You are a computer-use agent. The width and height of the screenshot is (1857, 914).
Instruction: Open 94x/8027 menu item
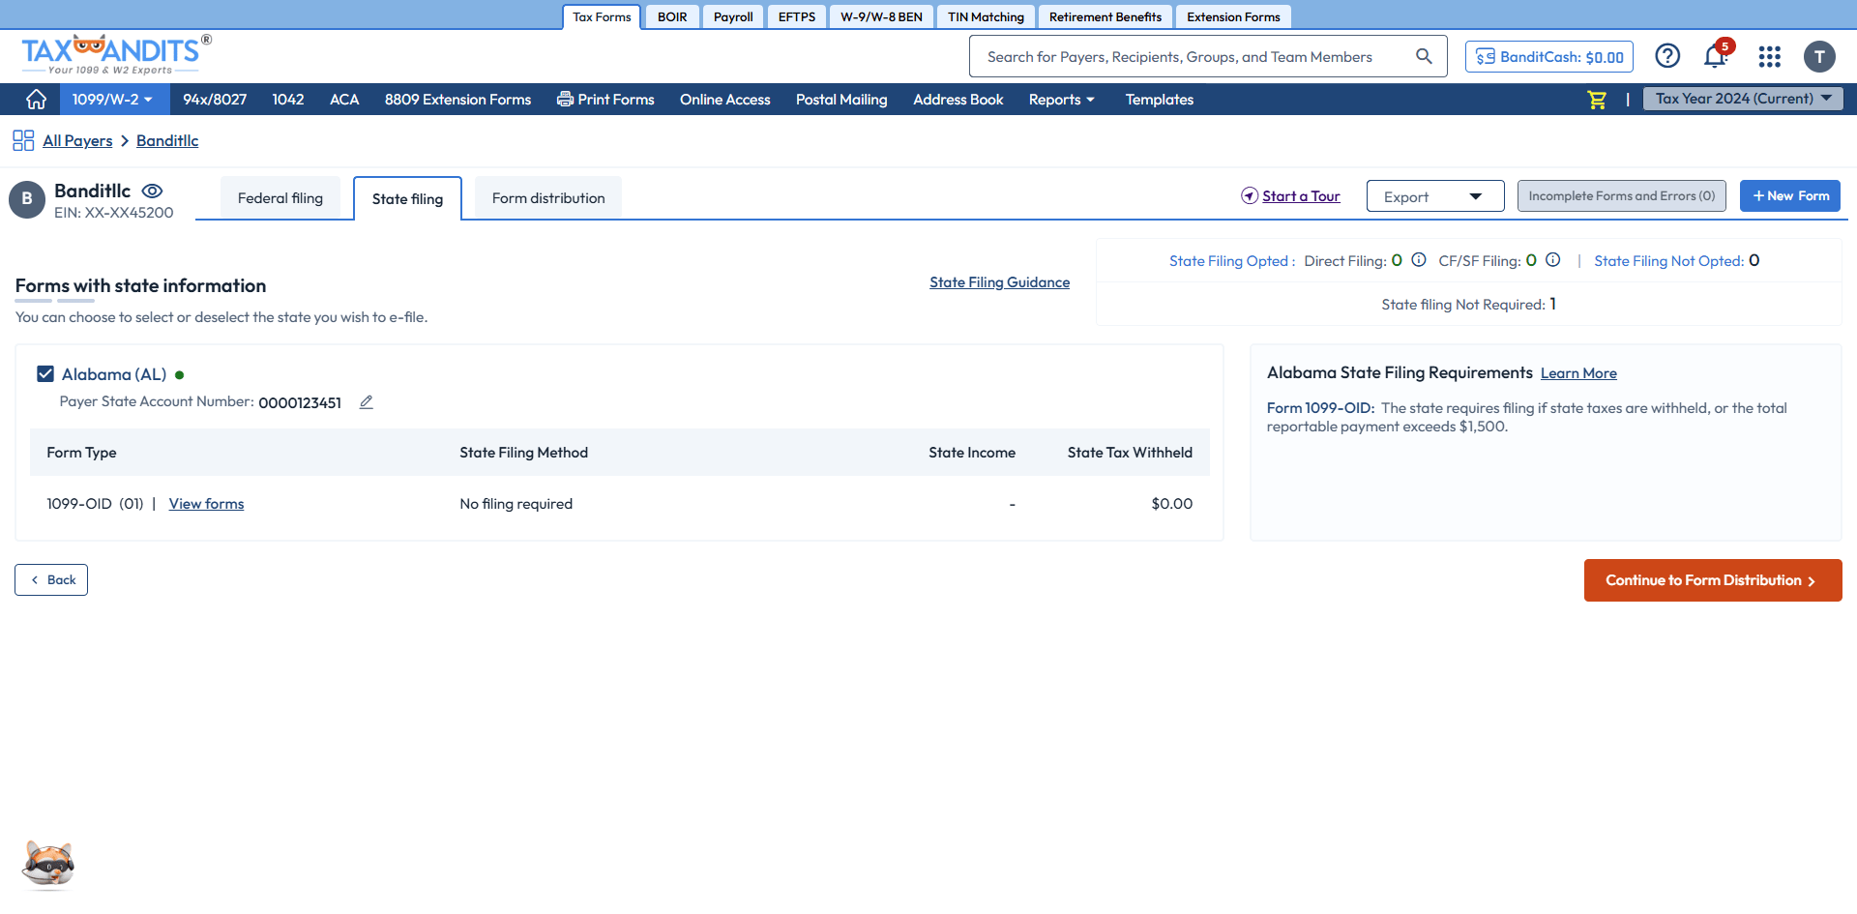click(215, 100)
